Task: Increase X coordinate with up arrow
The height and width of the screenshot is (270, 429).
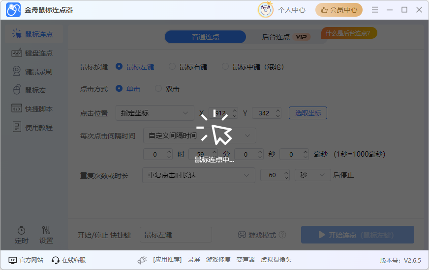Action: (x=235, y=110)
